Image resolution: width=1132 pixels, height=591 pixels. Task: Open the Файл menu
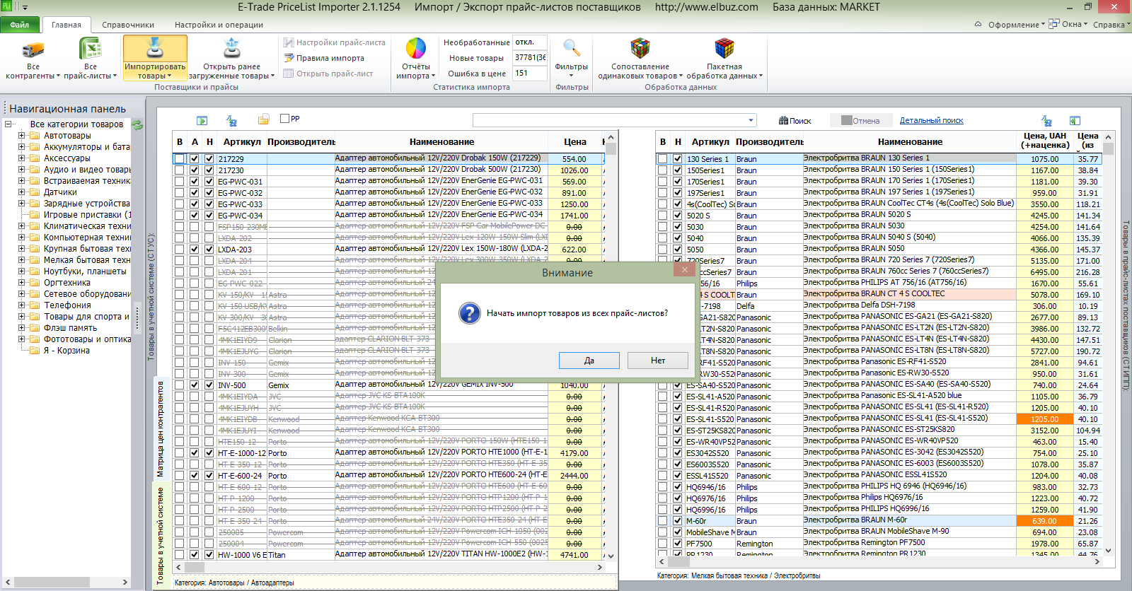click(20, 25)
